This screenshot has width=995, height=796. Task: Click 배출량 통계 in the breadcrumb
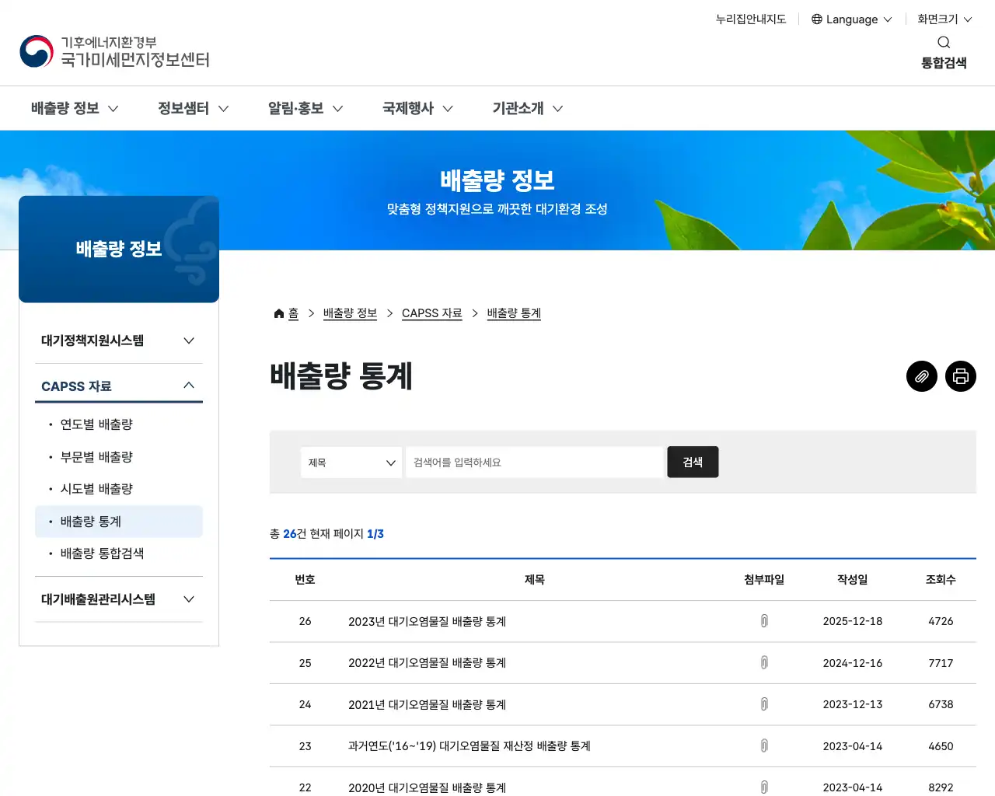[x=514, y=313]
